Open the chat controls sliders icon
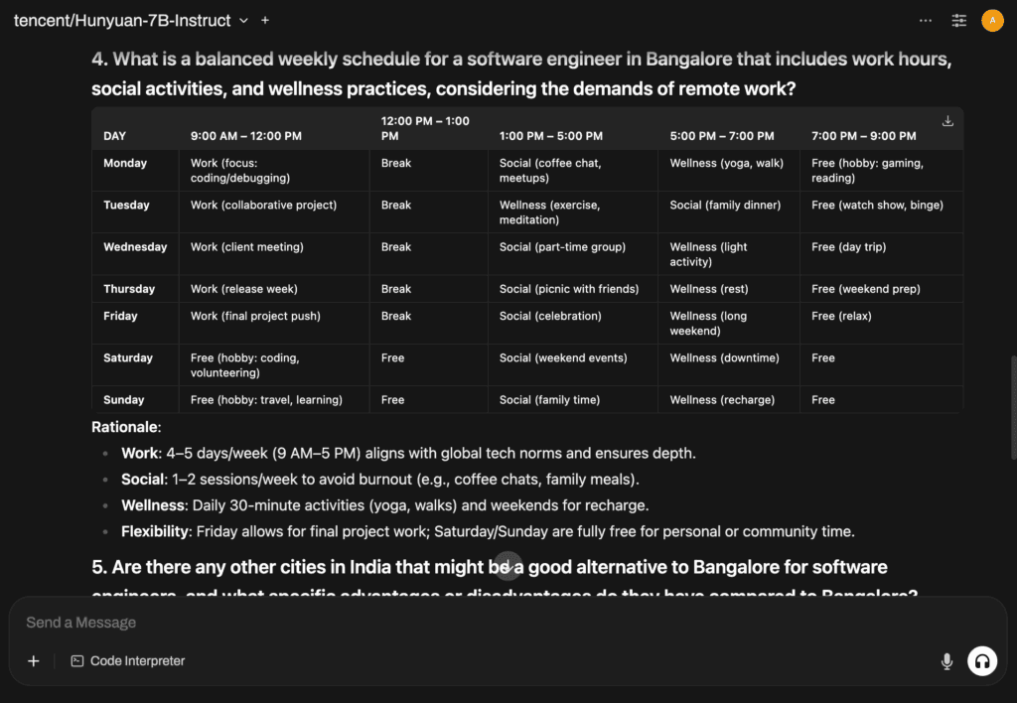The image size is (1017, 703). [958, 21]
